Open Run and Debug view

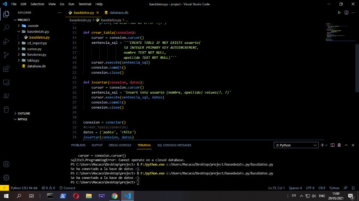tap(6, 41)
